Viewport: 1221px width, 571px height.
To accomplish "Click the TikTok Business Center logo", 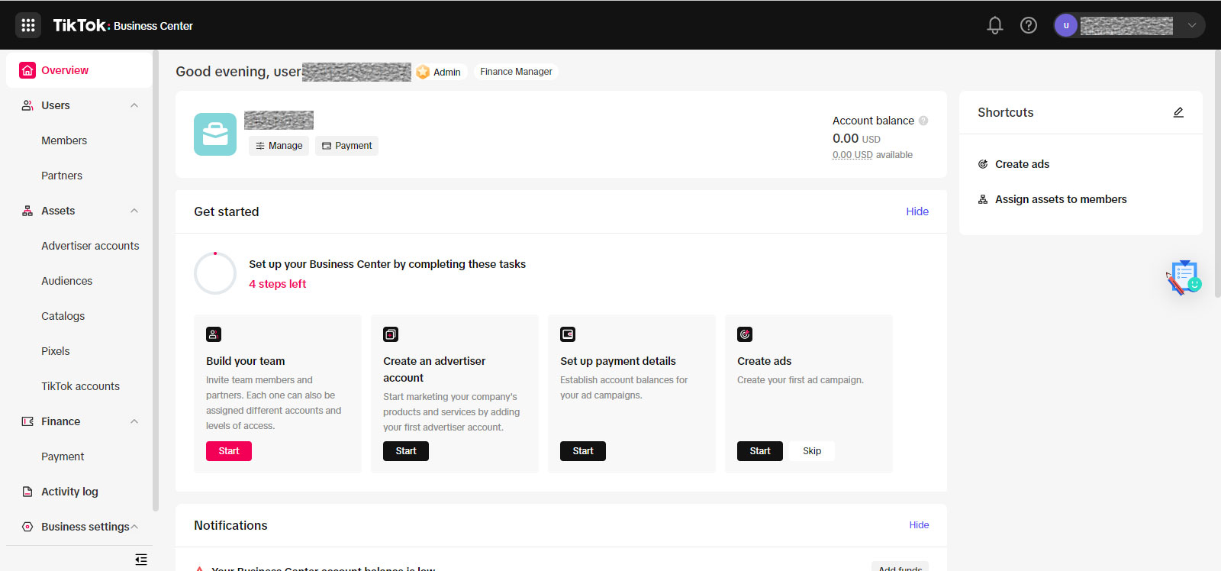I will point(123,25).
